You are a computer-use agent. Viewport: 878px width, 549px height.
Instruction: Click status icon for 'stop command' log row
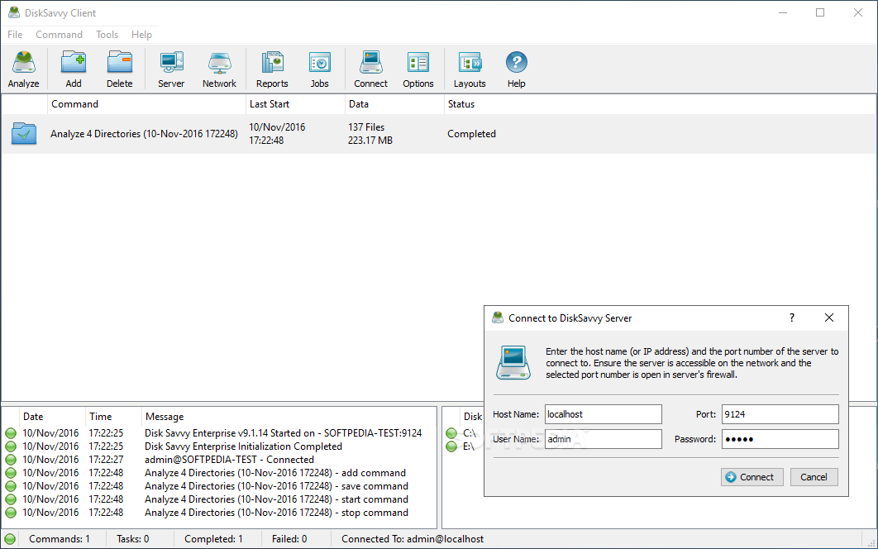tap(11, 513)
